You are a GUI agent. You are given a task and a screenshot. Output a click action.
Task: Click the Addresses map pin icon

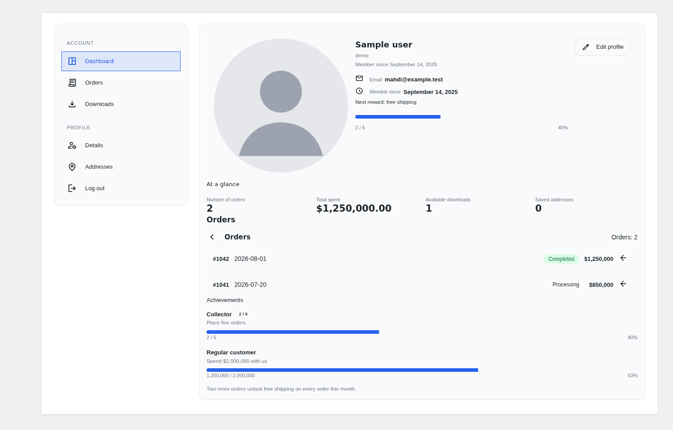pyautogui.click(x=72, y=167)
